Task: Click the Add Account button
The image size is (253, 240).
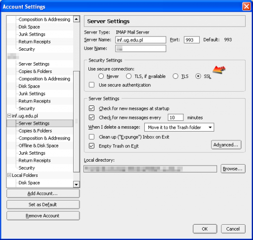Action: [43, 194]
